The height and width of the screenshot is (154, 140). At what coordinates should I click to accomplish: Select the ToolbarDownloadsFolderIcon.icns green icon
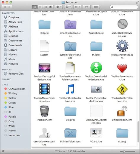[96, 68]
